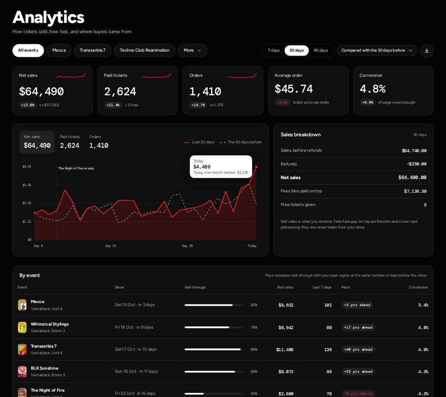The width and height of the screenshot is (446, 397).
Task: Click the +17 pts ahead pace badge
Action: pos(358,327)
